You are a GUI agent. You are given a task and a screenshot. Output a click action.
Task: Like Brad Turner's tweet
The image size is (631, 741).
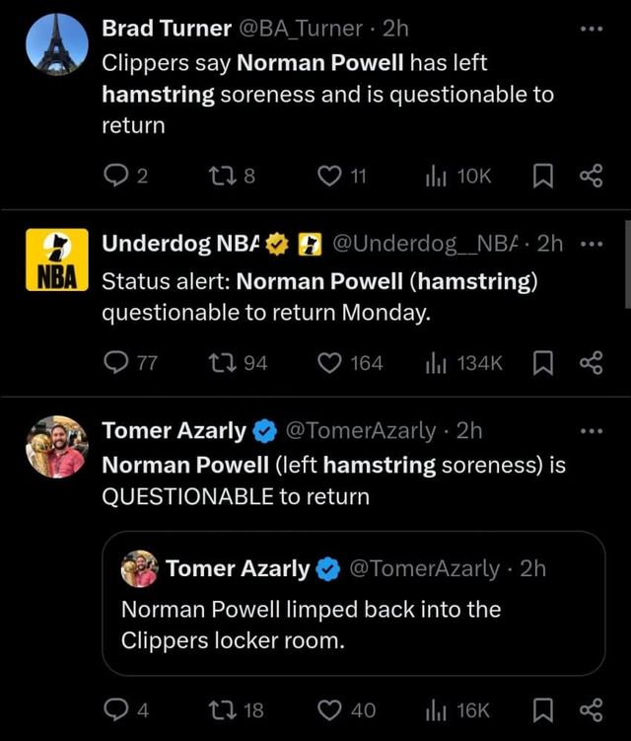click(329, 177)
